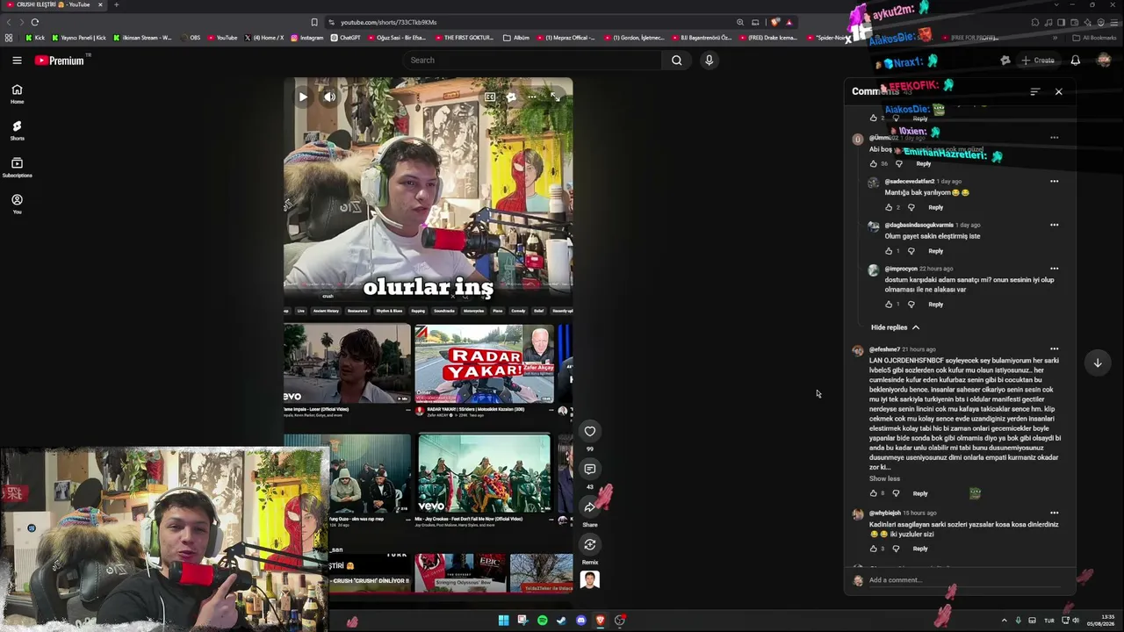The height and width of the screenshot is (632, 1124).
Task: Mute the short's volume
Action: 329,97
